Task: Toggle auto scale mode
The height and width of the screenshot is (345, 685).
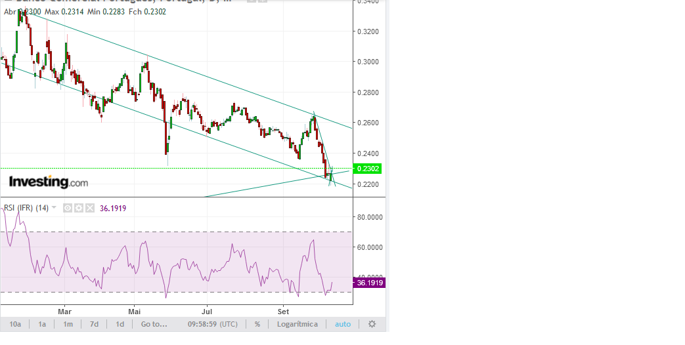Action: coord(343,324)
